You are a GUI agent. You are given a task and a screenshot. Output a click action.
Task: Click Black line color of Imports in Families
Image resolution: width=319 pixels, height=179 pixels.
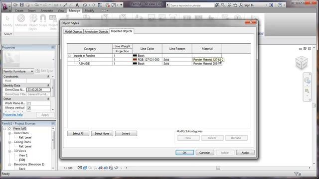[x=147, y=56]
